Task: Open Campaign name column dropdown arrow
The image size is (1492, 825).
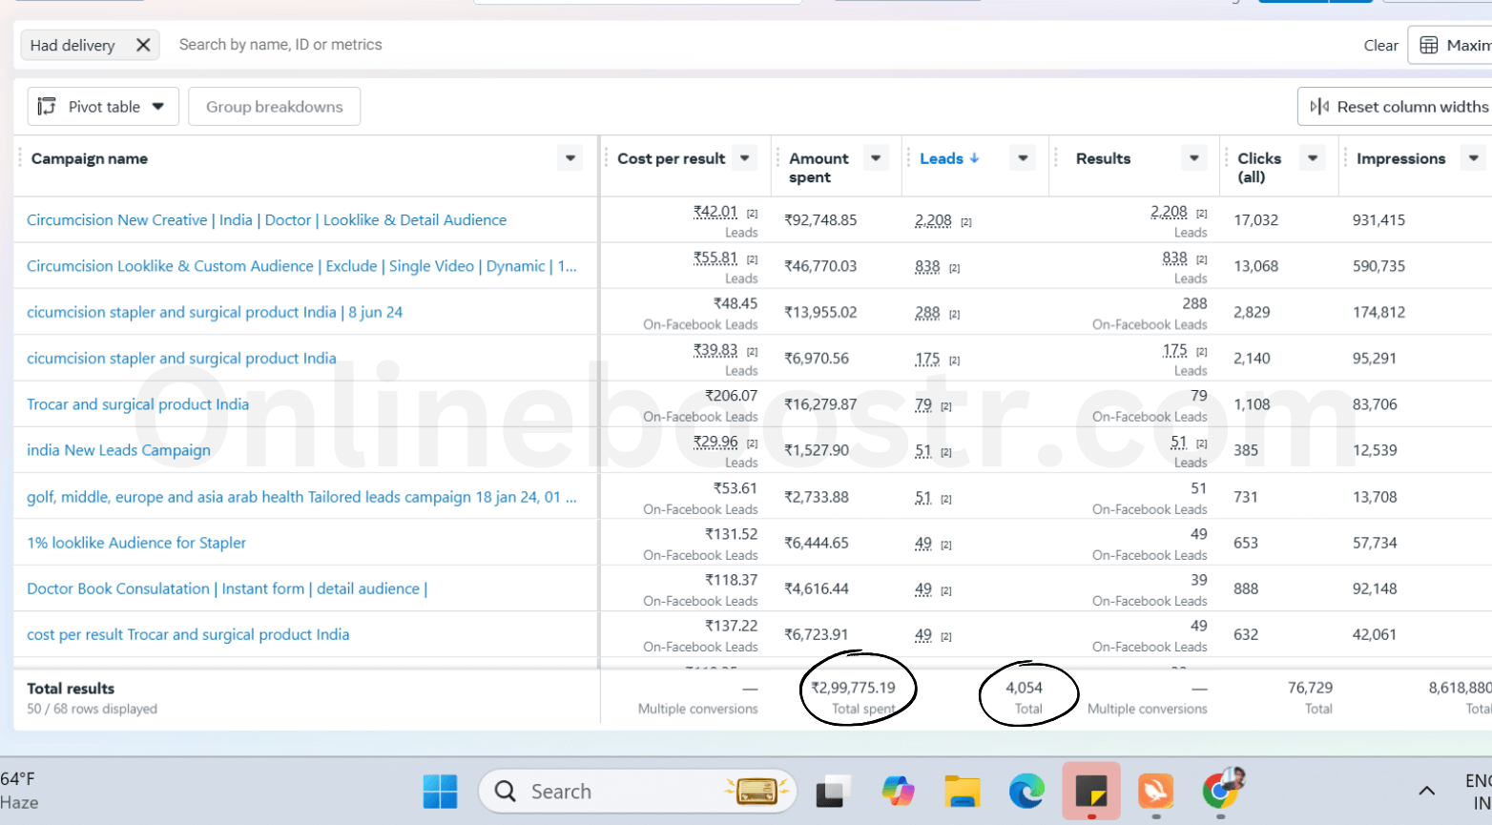Action: click(570, 158)
